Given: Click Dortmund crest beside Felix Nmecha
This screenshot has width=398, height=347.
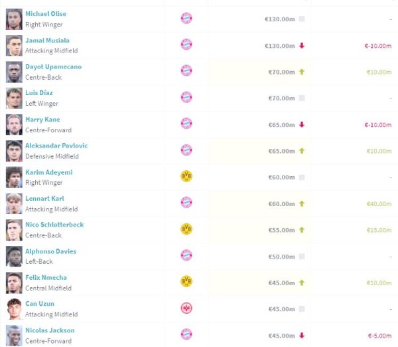Looking at the screenshot, I should click(x=186, y=282).
